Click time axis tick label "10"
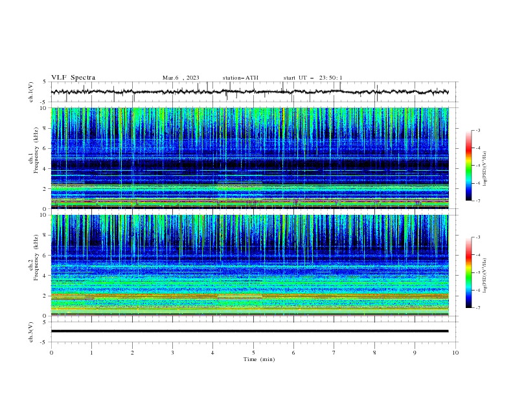 [x=455, y=353]
